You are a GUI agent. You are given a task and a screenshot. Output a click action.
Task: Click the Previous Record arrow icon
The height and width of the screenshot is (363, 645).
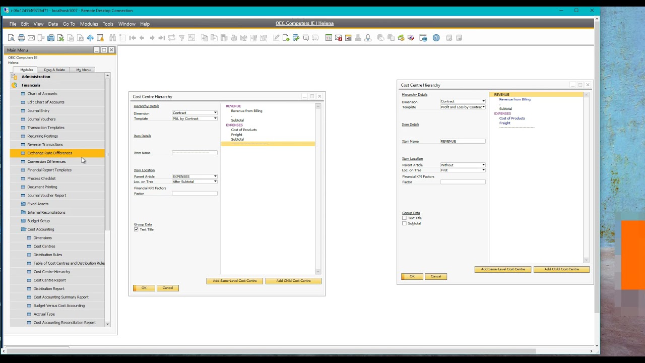click(142, 38)
